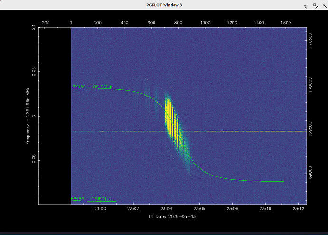This screenshot has height=235, width=328.
Task: Click the 400 top axis label
Action: [125, 23]
